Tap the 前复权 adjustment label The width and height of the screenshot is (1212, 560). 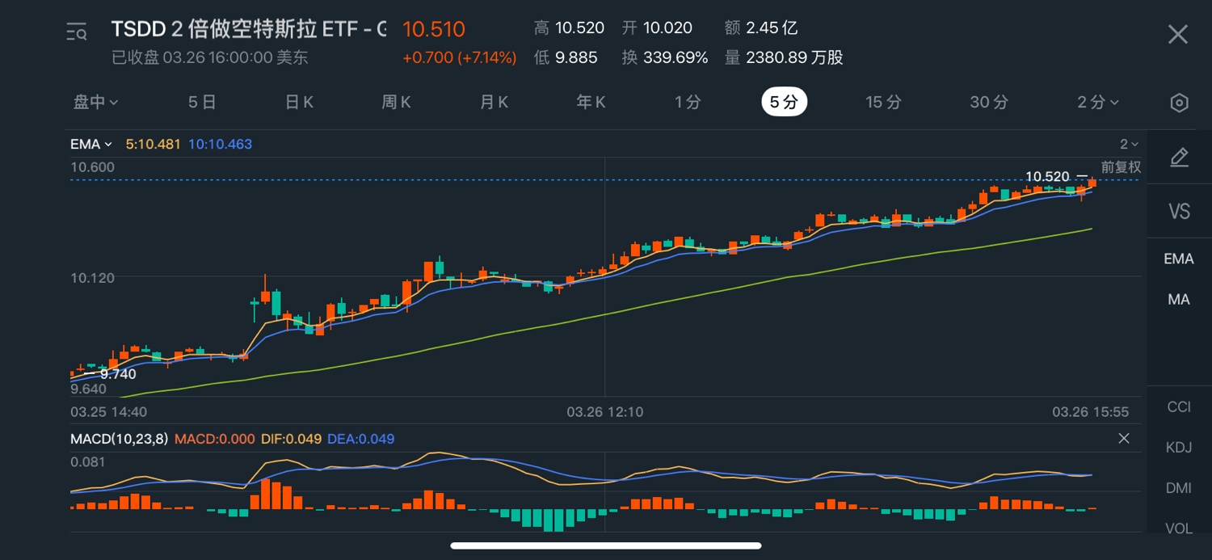pos(1121,167)
